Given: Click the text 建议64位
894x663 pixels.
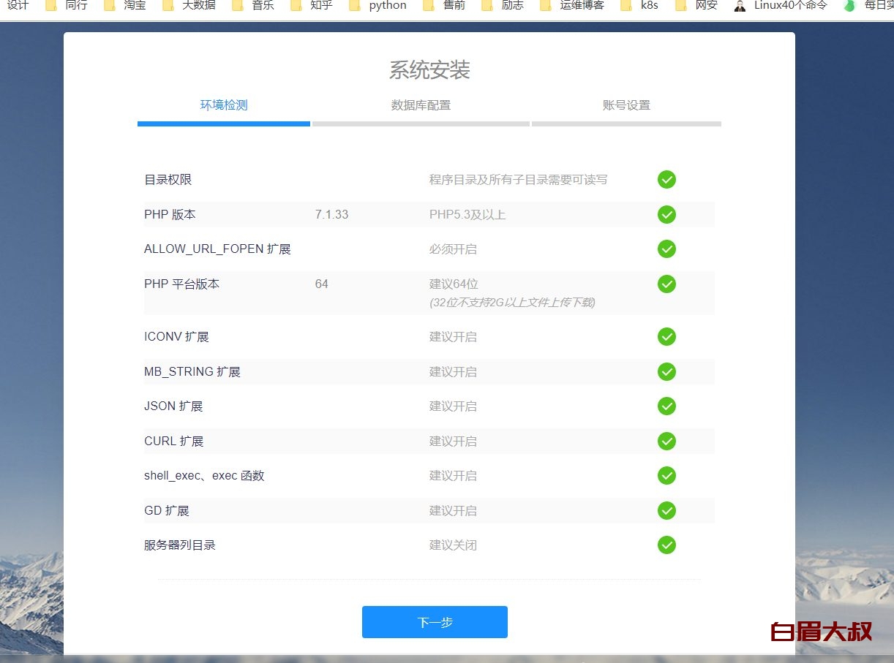Looking at the screenshot, I should (x=454, y=284).
